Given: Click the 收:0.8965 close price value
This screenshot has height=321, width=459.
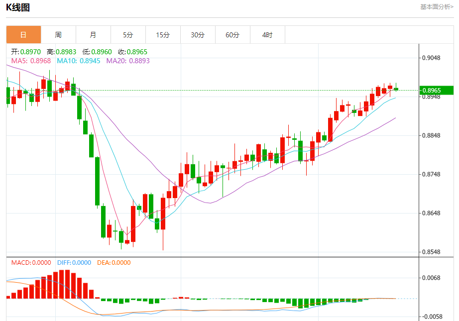Looking at the screenshot, I should point(132,52).
